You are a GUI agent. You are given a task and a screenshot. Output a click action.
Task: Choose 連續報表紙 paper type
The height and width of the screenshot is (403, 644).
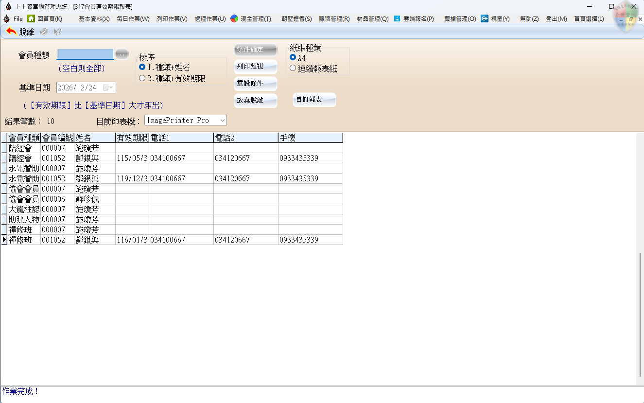tap(293, 69)
